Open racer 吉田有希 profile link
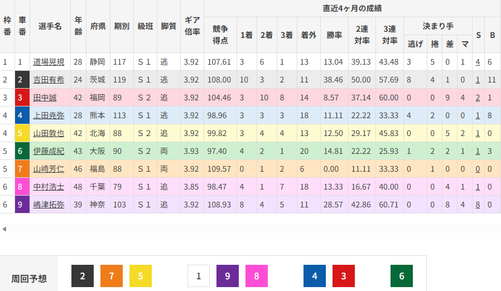The image size is (501, 291). pos(49,80)
